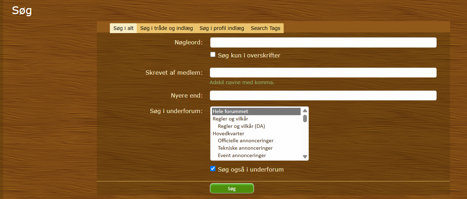
Task: Click the subforum list scroll-down arrow
Action: coord(305,157)
